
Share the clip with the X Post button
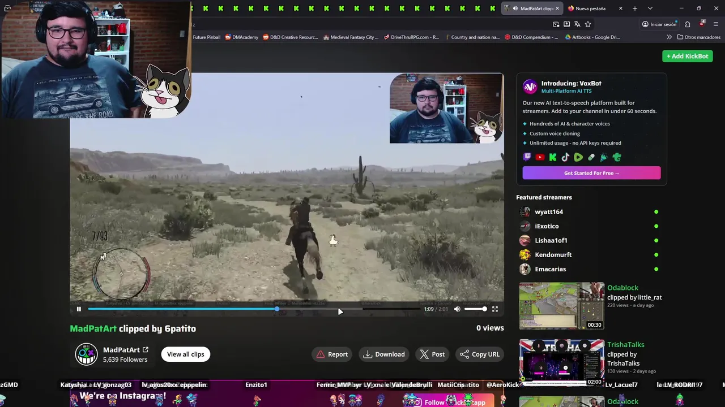pos(432,354)
